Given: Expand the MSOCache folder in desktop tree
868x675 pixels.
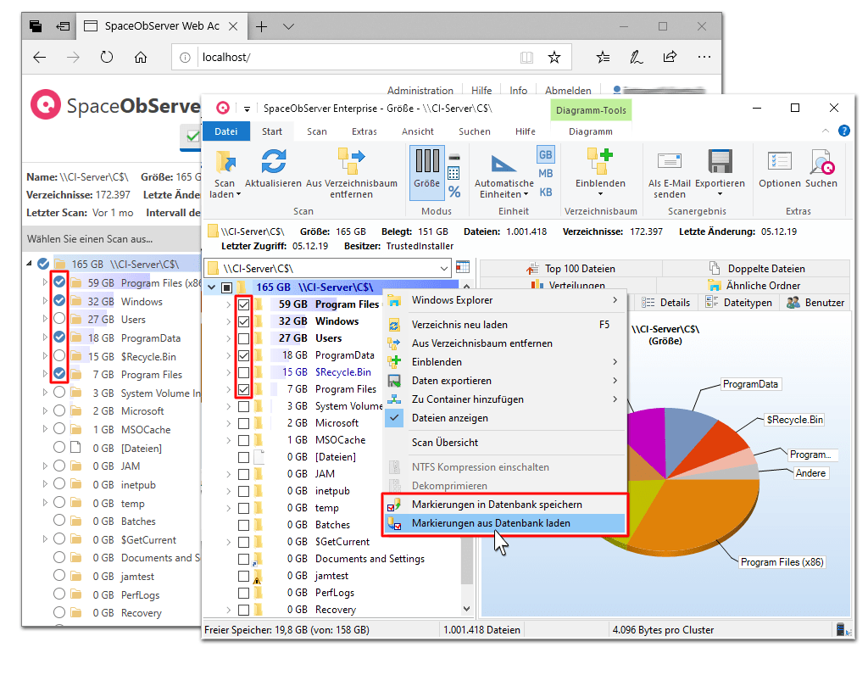Looking at the screenshot, I should [x=229, y=441].
